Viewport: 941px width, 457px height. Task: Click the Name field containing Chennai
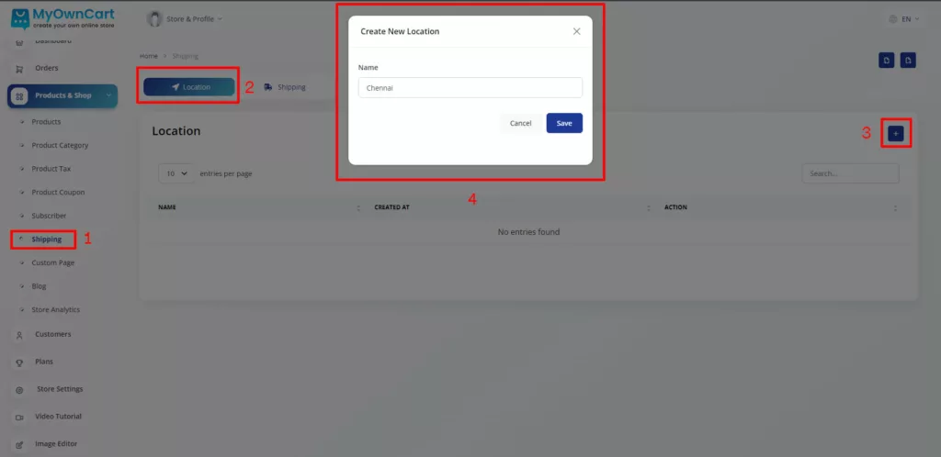coord(470,87)
